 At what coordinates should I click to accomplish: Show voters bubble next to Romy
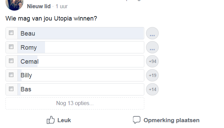coord(152,47)
